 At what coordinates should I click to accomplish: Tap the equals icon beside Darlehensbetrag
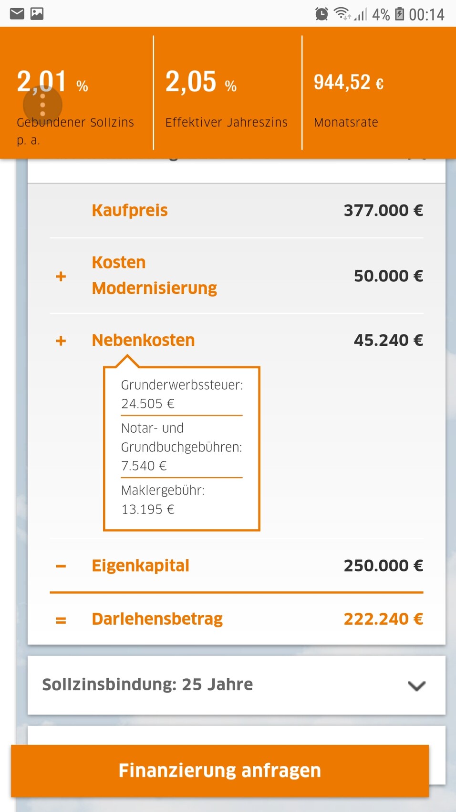[61, 620]
